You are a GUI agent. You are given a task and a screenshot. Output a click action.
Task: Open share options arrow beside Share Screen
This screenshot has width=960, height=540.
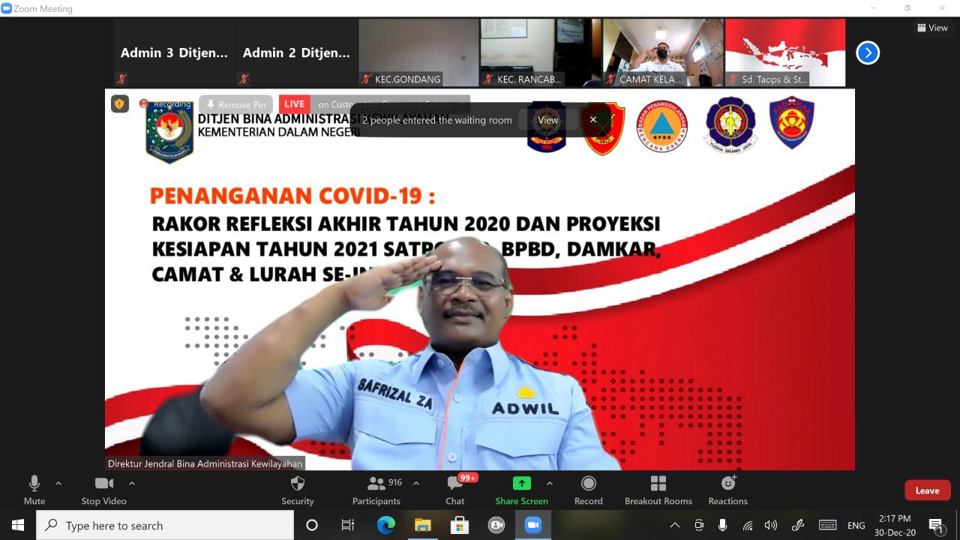pos(550,484)
